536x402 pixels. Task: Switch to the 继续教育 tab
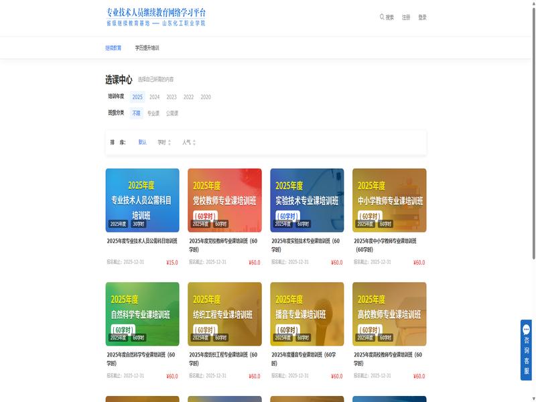(113, 48)
